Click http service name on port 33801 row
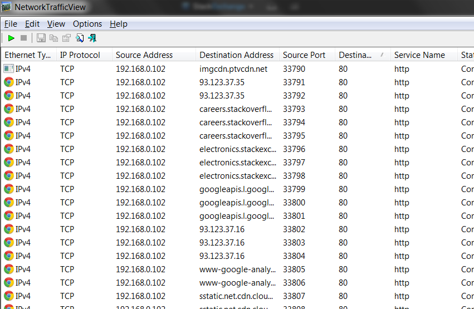The height and width of the screenshot is (309, 474). 402,215
